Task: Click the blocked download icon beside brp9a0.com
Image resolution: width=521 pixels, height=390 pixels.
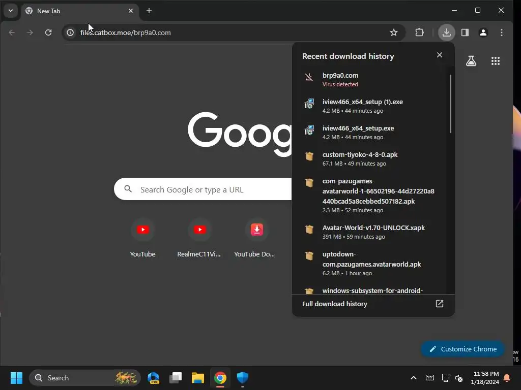Action: pos(309,77)
